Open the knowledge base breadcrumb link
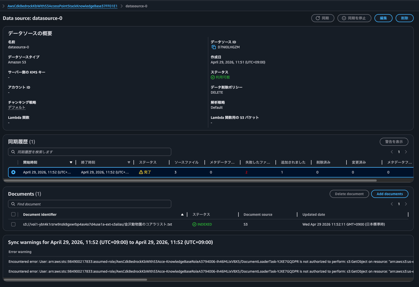419x287 pixels. coord(62,6)
